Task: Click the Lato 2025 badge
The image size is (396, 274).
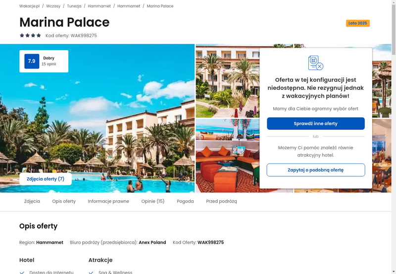Action: coord(357,23)
